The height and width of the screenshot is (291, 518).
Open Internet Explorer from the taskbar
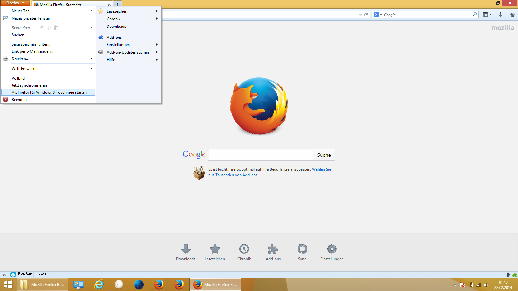pos(99,285)
